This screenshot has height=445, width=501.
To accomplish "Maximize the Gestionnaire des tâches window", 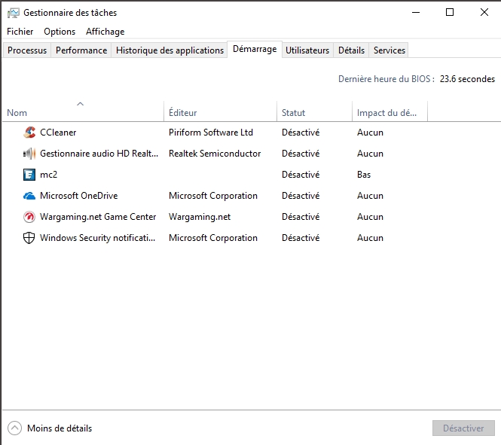I will pyautogui.click(x=450, y=13).
